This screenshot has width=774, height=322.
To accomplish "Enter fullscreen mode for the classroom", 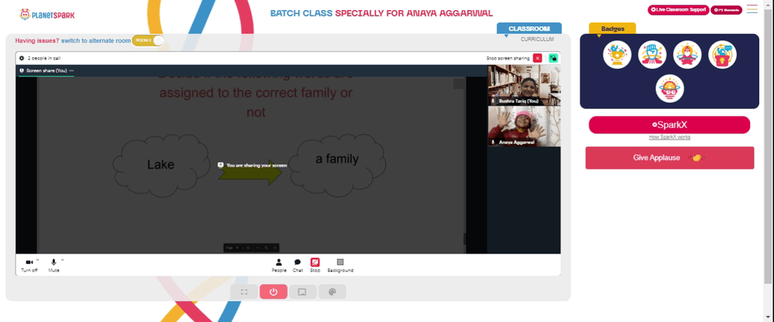I will pos(244,292).
